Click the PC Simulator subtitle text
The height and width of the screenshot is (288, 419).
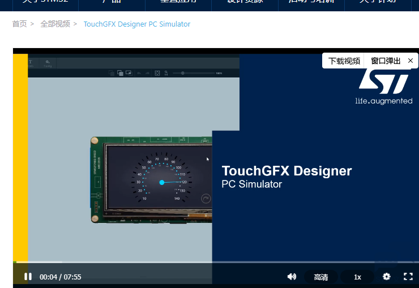[251, 184]
